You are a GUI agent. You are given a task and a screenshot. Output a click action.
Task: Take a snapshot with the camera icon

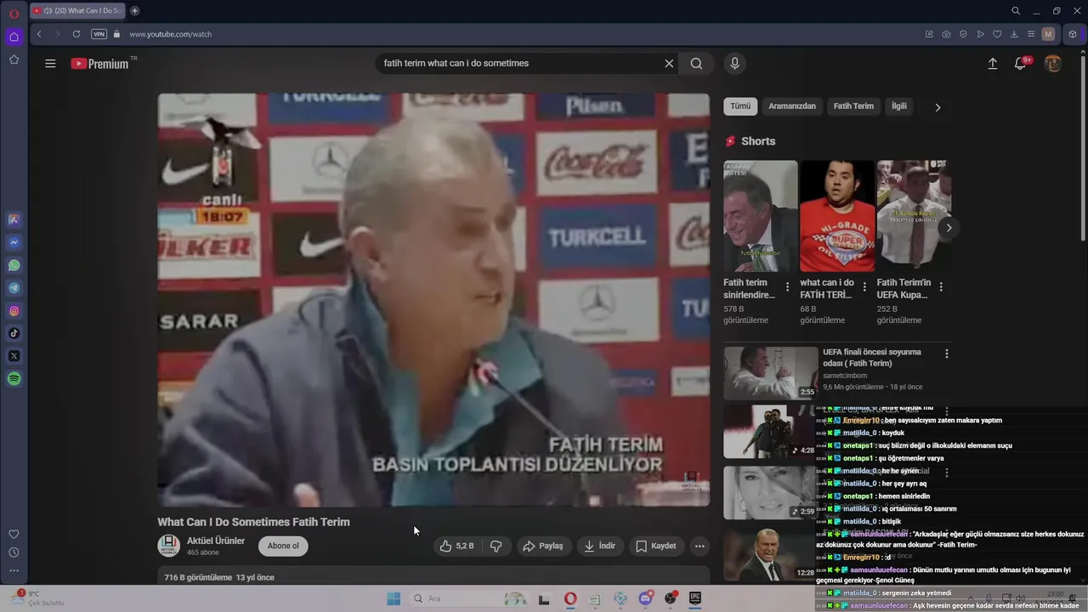(946, 34)
